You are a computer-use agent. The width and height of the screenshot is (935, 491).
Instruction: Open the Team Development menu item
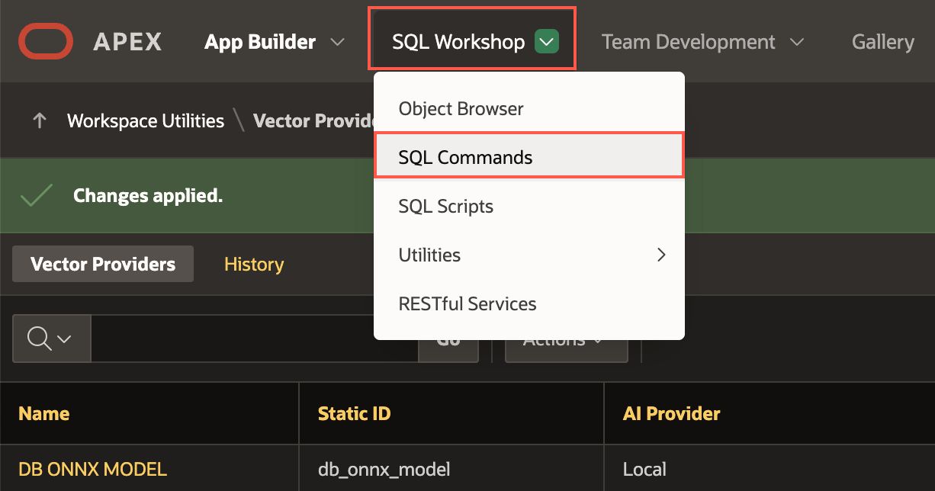pyautogui.click(x=689, y=42)
